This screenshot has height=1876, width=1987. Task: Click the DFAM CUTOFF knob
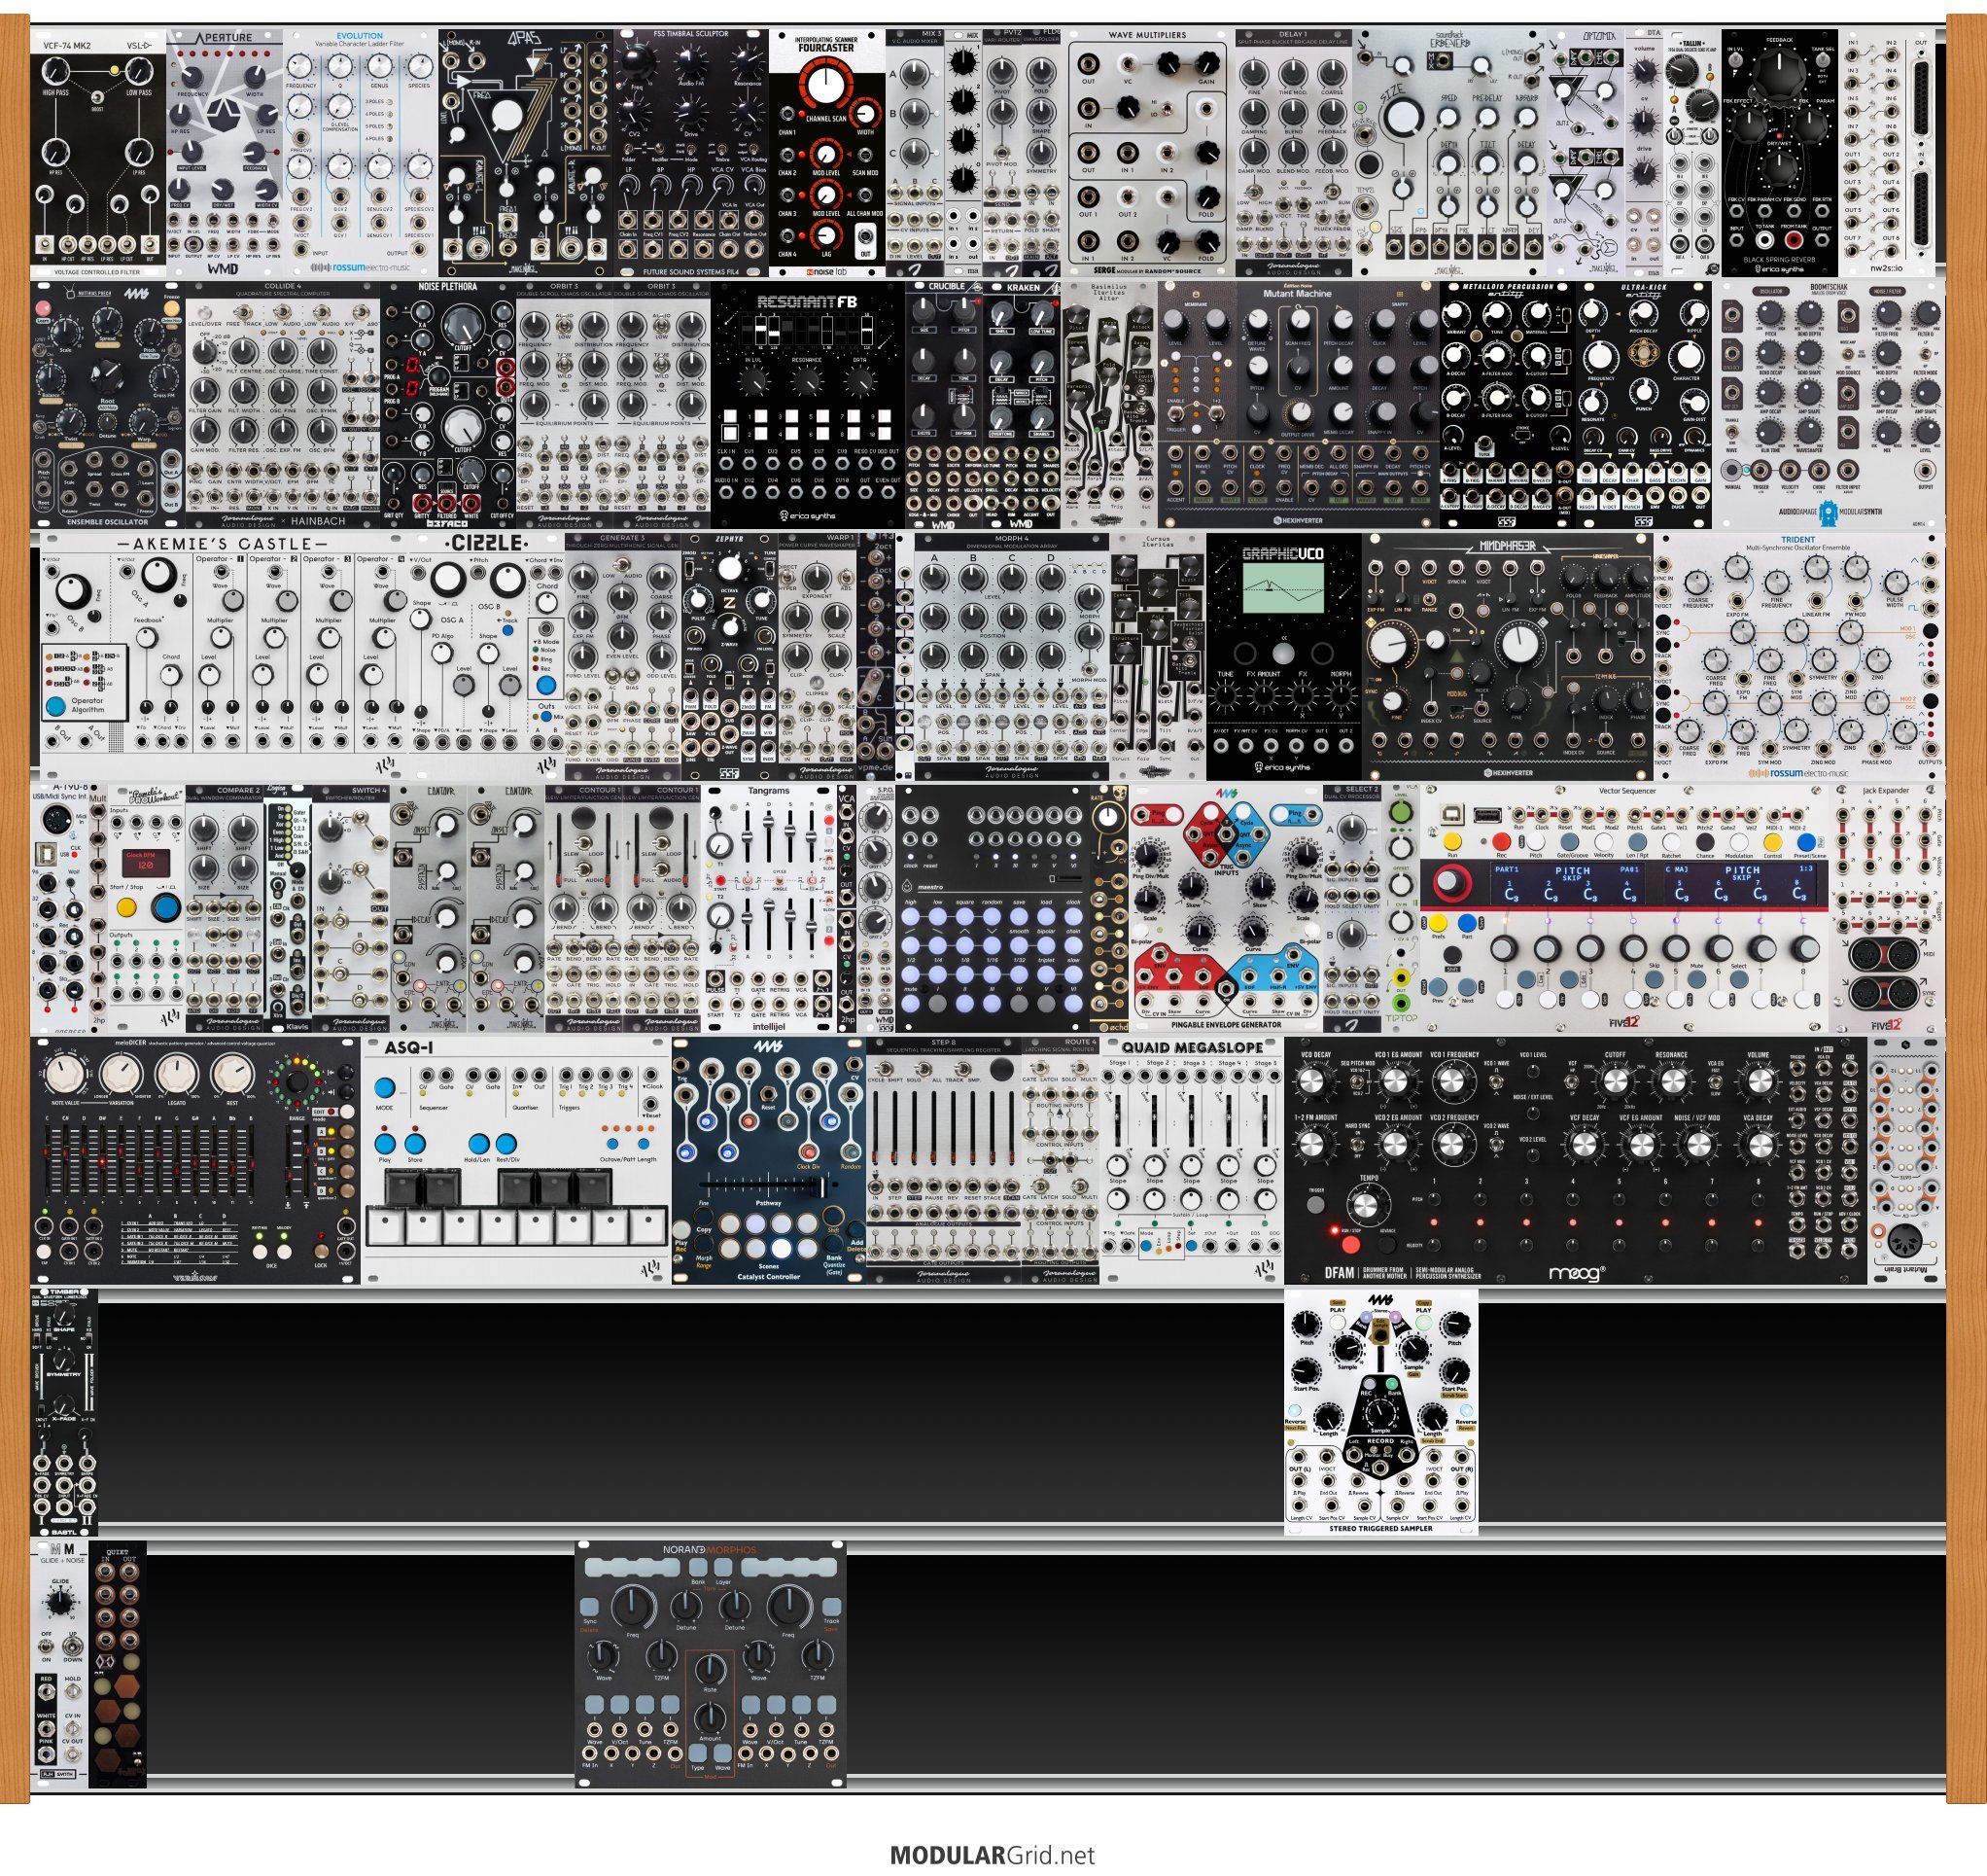(1614, 1082)
